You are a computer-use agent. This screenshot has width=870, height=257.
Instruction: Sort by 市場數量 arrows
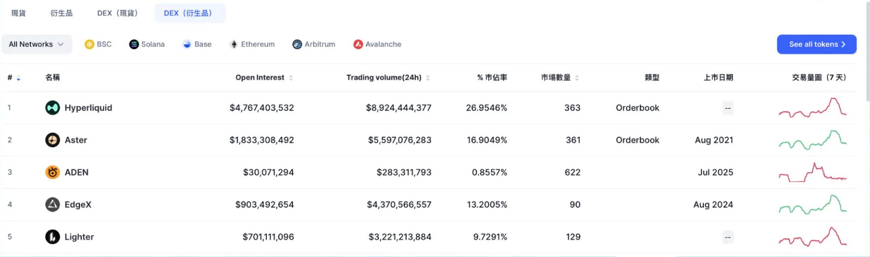577,78
